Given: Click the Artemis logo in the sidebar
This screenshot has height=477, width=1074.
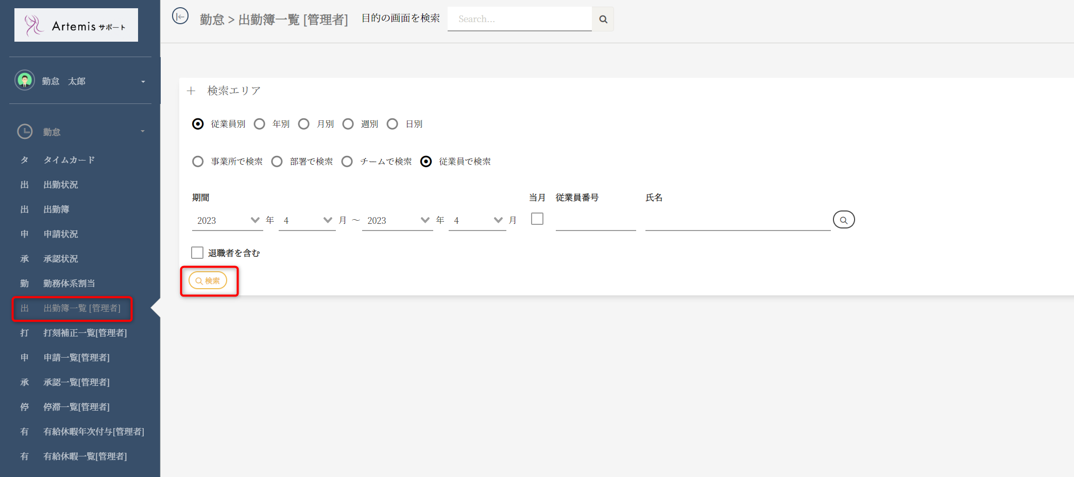Looking at the screenshot, I should (x=76, y=25).
